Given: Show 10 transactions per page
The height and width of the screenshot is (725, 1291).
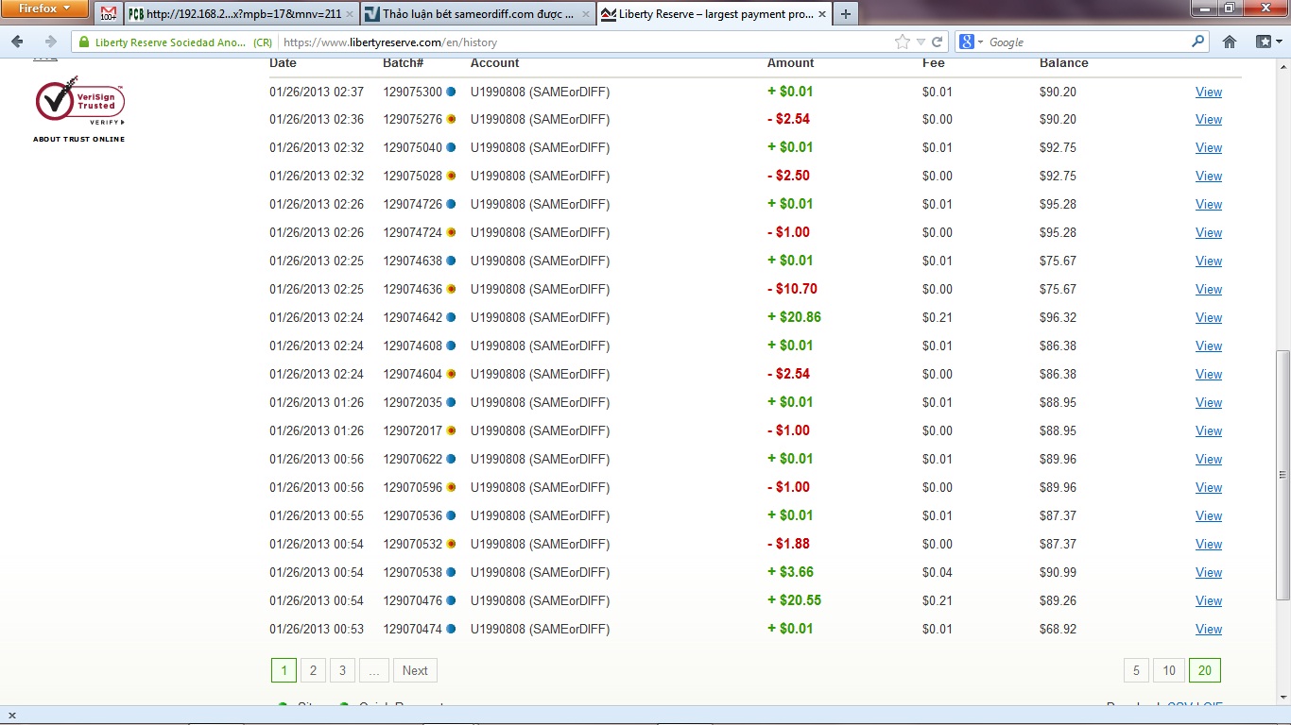Looking at the screenshot, I should (1169, 670).
